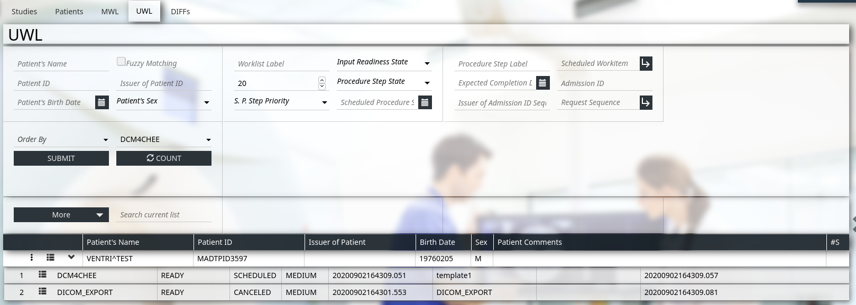
Task: Click Patient ID column header
Action: (249, 242)
